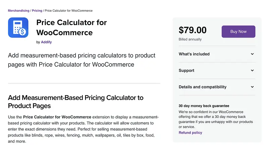The height and width of the screenshot is (151, 268).
Task: Click the bold Price Calculator for WooCommerce text
Action: (x=57, y=117)
